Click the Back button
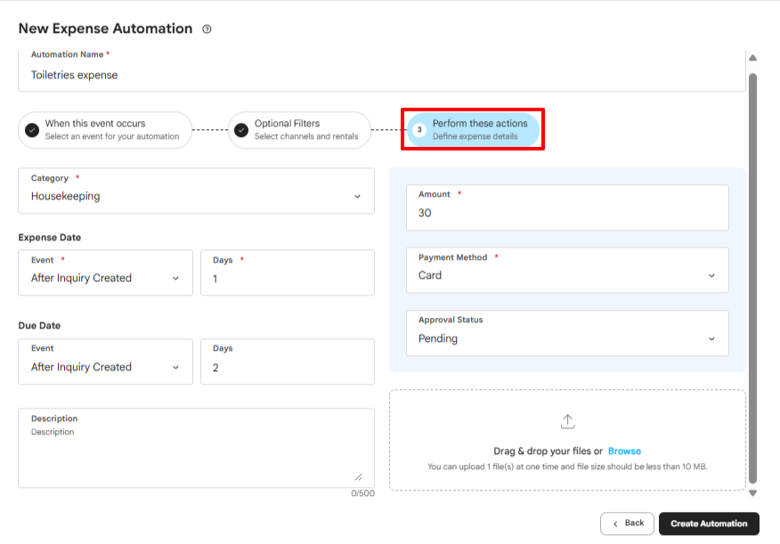The width and height of the screenshot is (780, 544). [627, 524]
